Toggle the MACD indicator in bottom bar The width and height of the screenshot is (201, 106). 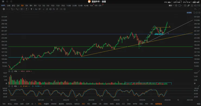pyautogui.click(x=77, y=104)
